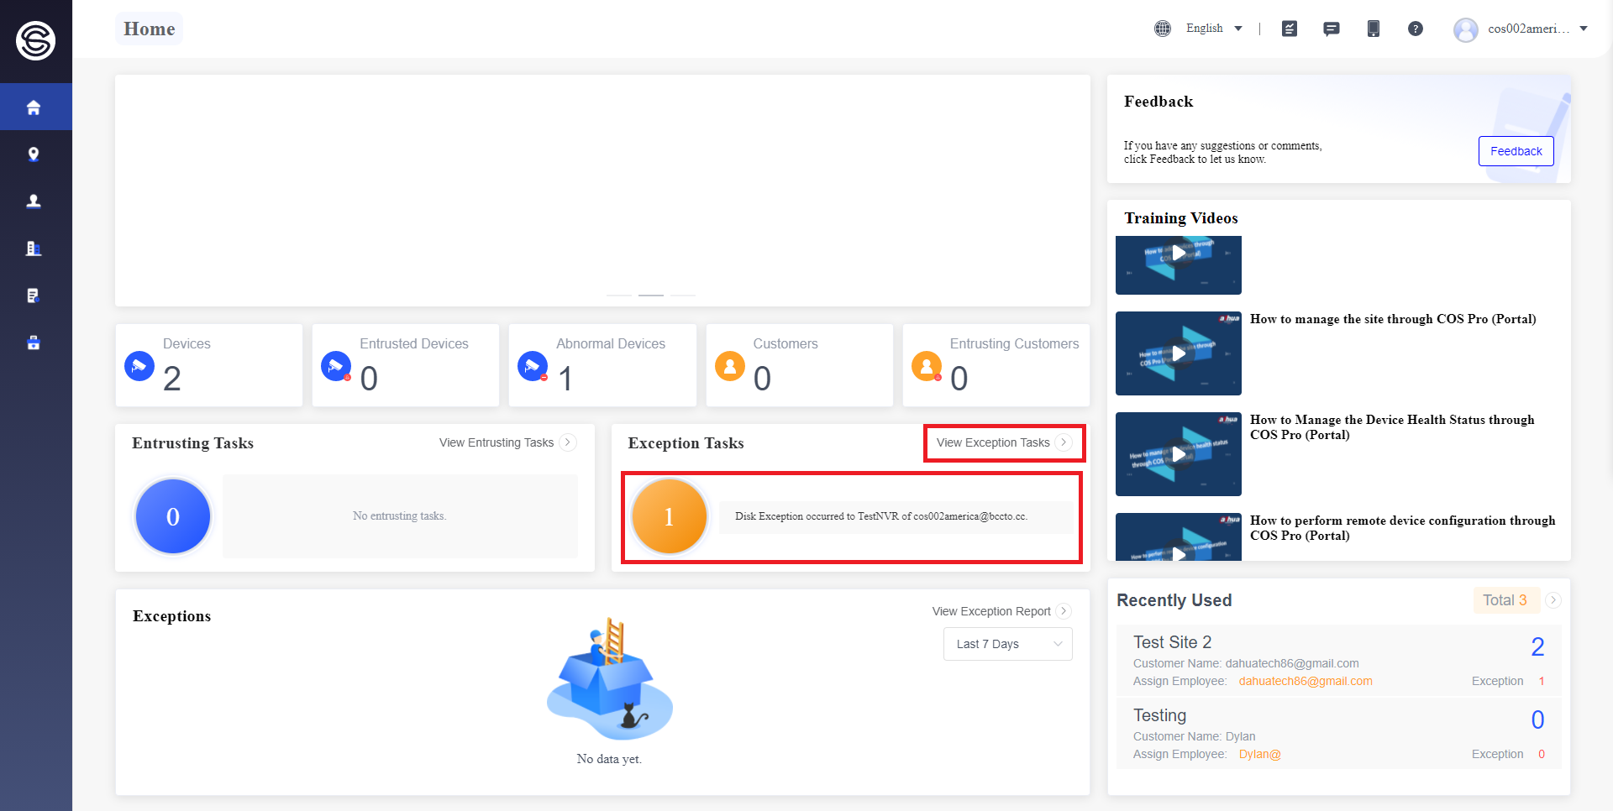This screenshot has height=811, width=1613.
Task: Click the cos002ameri username text
Action: click(1529, 29)
